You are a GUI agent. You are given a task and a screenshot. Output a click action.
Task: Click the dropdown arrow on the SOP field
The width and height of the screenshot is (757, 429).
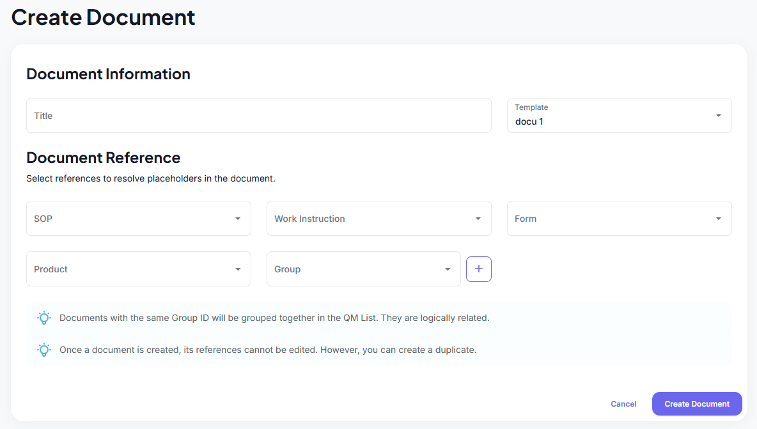237,218
